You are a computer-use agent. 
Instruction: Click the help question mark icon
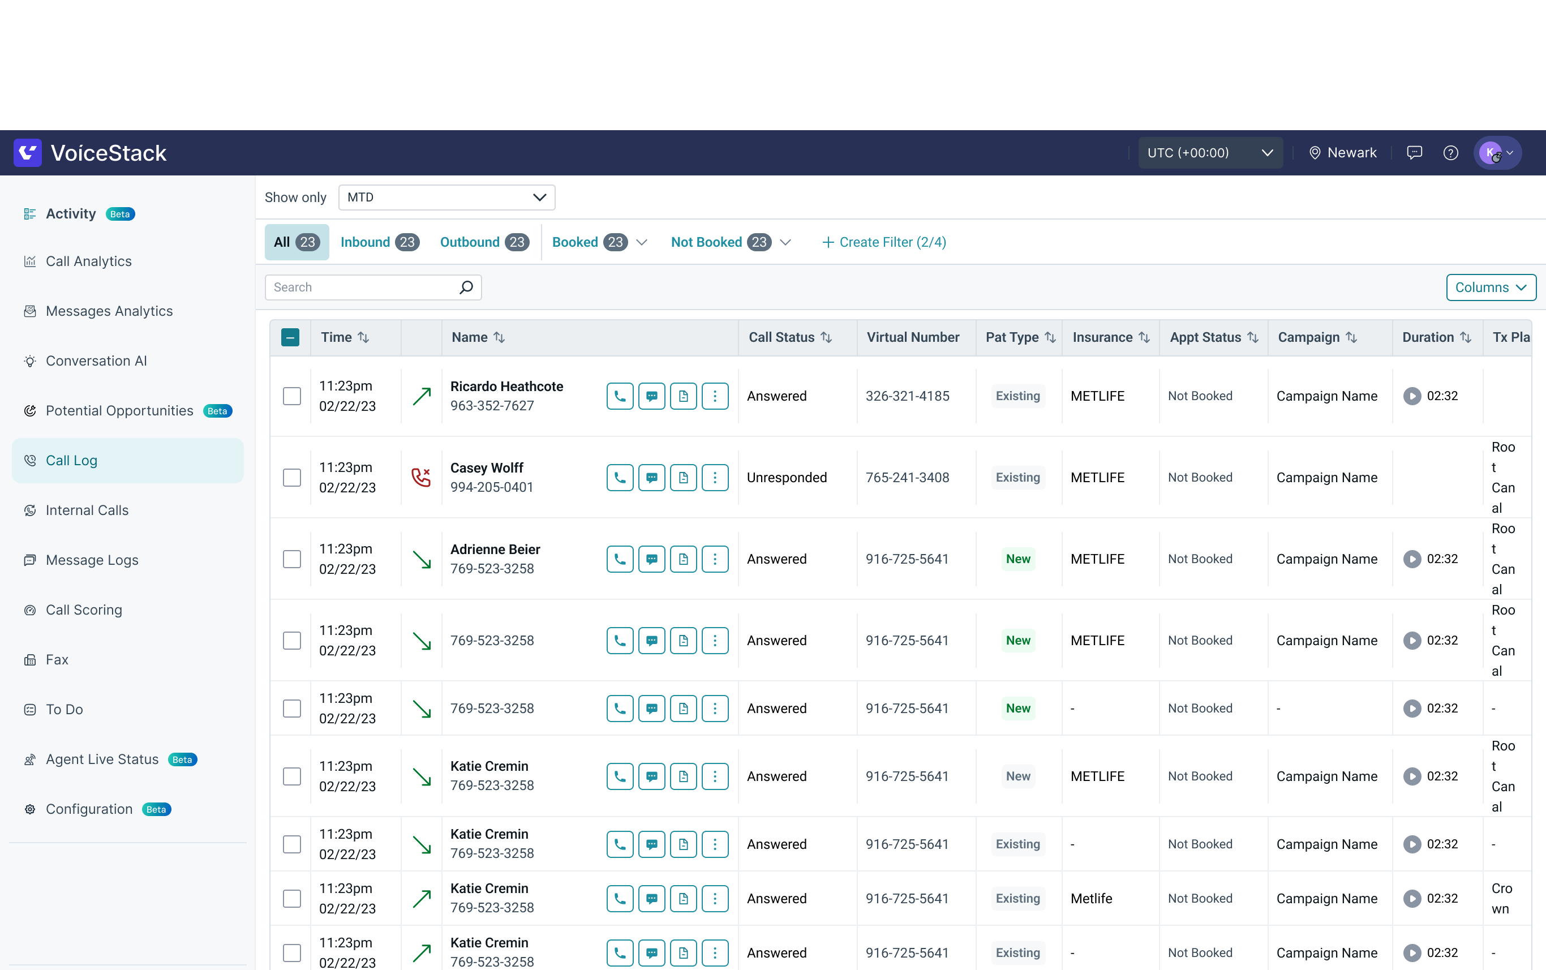point(1450,153)
